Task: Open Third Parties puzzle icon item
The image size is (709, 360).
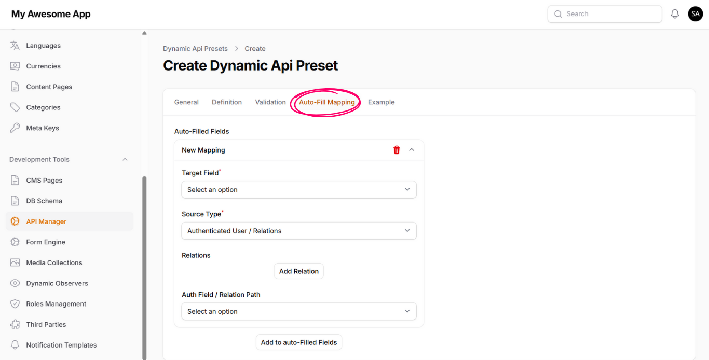Action: tap(46, 324)
